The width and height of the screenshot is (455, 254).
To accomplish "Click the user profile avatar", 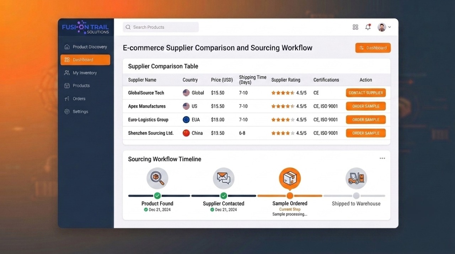I will [382, 27].
